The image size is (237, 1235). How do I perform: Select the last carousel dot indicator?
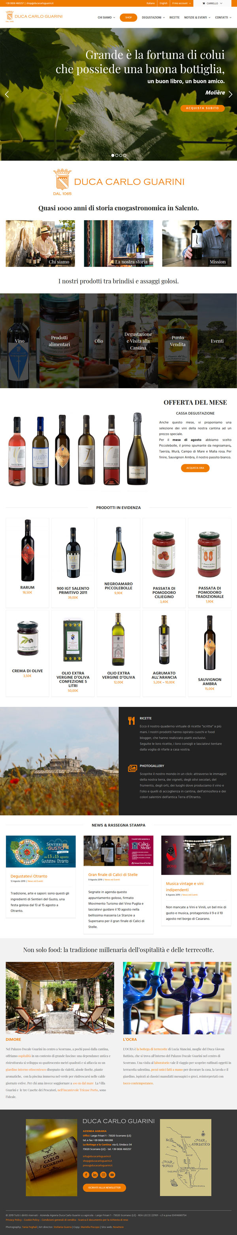pyautogui.click(x=124, y=155)
